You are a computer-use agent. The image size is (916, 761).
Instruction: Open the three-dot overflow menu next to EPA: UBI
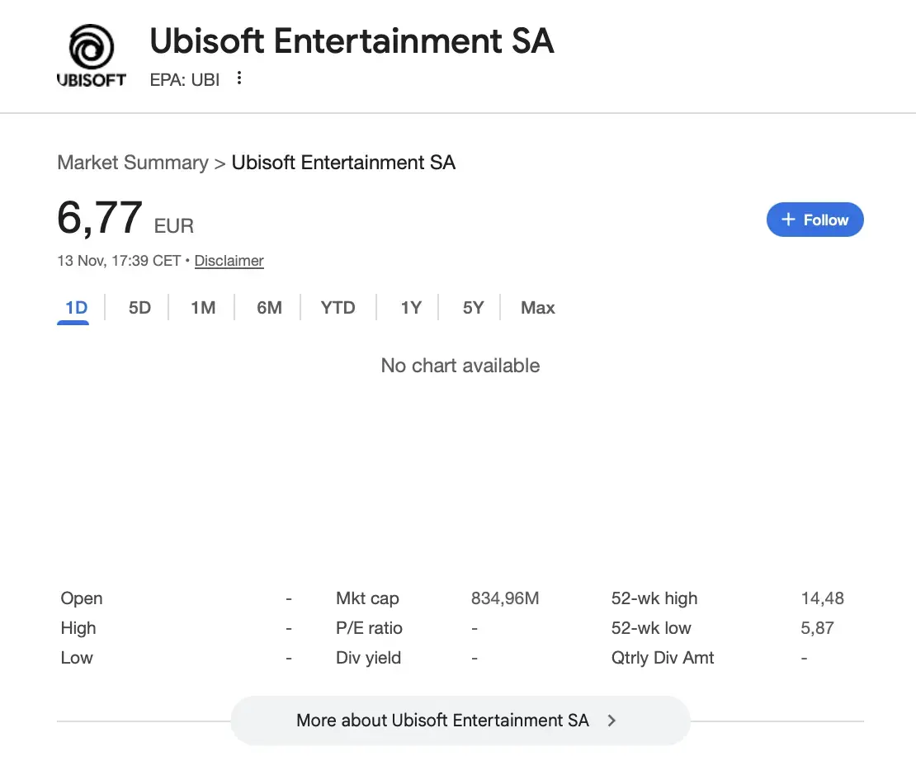pos(238,78)
